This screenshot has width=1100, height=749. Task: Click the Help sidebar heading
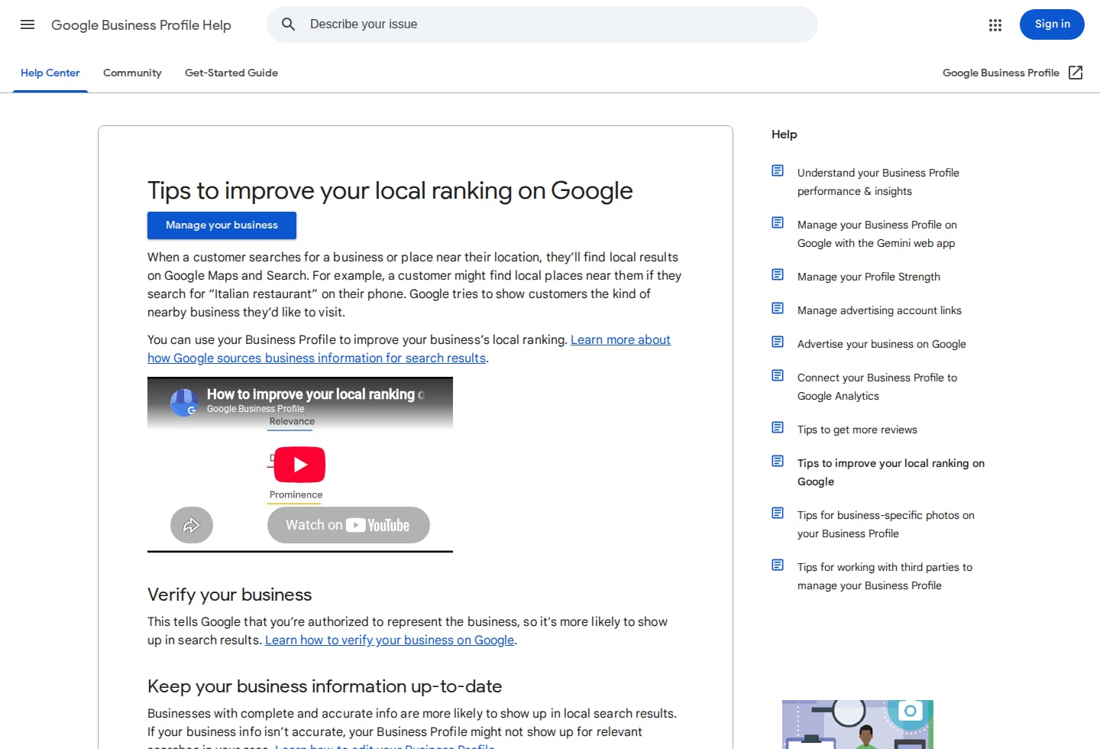pyautogui.click(x=784, y=135)
